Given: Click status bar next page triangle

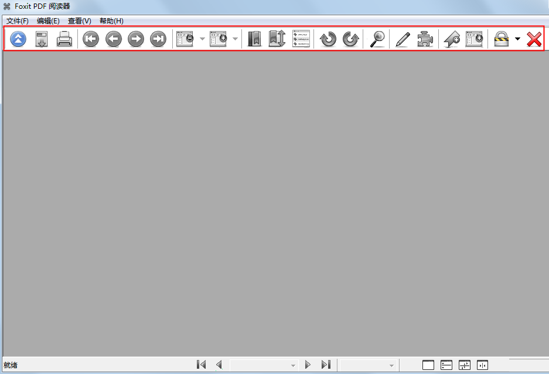Looking at the screenshot, I should (x=308, y=365).
